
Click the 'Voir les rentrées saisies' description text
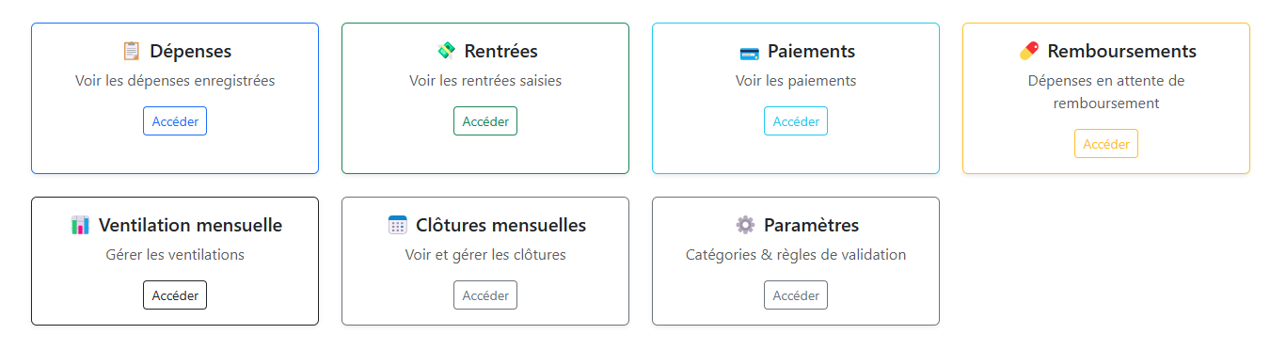(x=485, y=81)
